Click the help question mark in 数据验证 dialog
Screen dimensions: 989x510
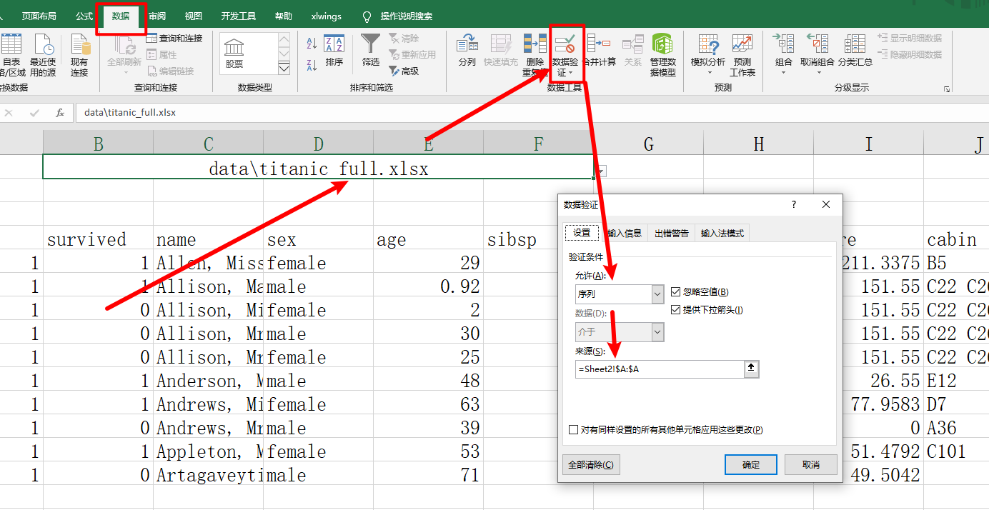point(794,204)
